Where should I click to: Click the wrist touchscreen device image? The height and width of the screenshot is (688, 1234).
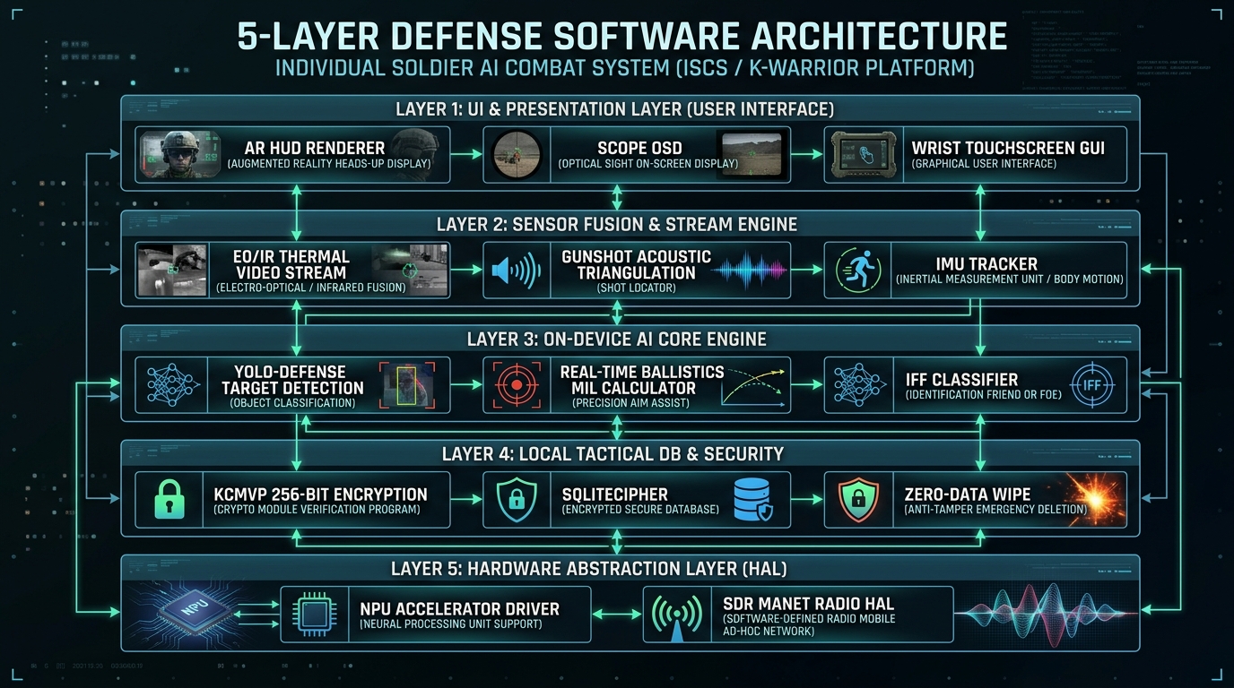point(859,154)
